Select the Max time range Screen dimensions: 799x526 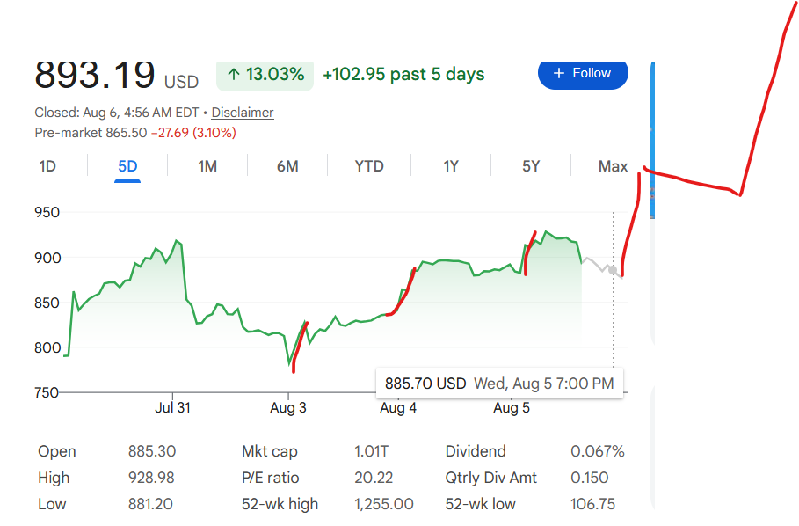[x=613, y=166]
